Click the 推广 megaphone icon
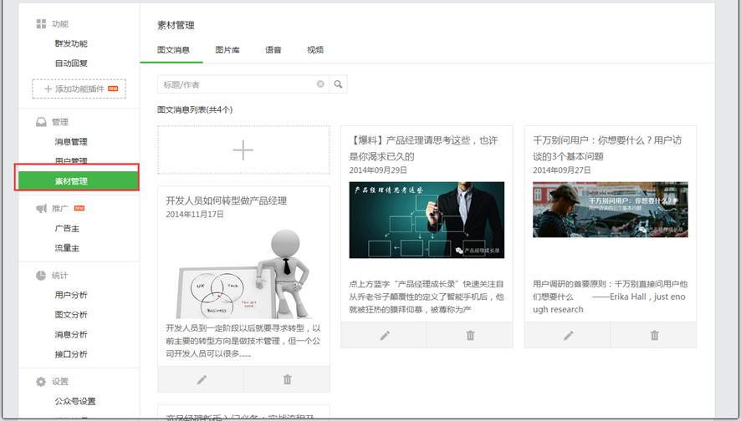 click(x=41, y=208)
